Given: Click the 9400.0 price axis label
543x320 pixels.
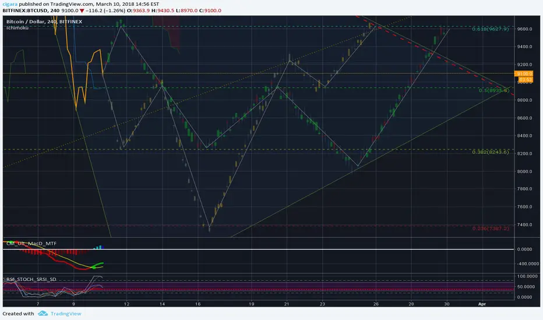Looking at the screenshot, I should pyautogui.click(x=524, y=47).
